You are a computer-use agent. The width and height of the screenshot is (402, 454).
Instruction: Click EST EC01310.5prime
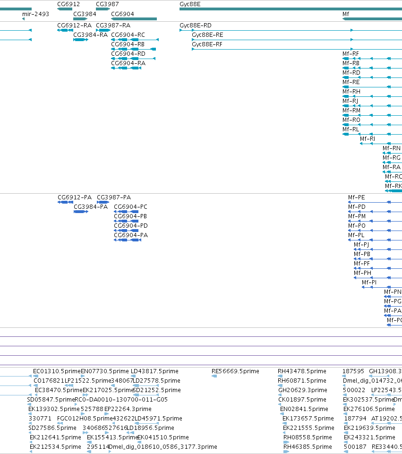click(x=57, y=371)
